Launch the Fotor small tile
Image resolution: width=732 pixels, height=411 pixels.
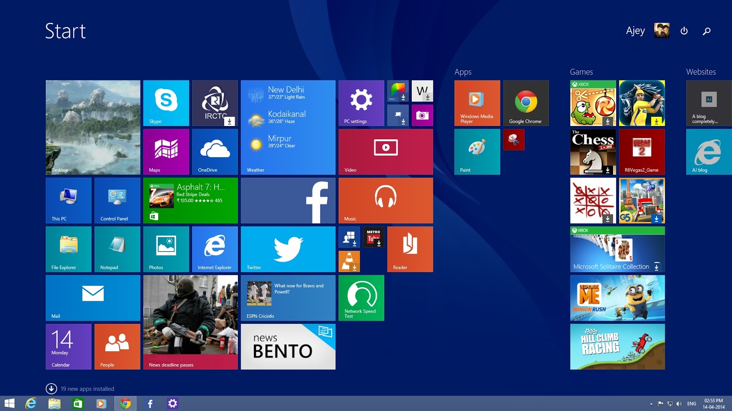[398, 91]
